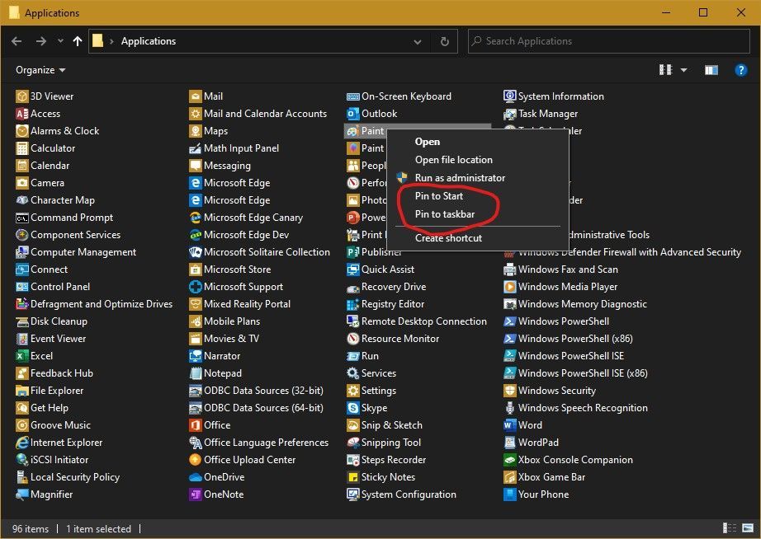The image size is (761, 539).
Task: Click the 3D Viewer app icon
Action: (x=21, y=96)
